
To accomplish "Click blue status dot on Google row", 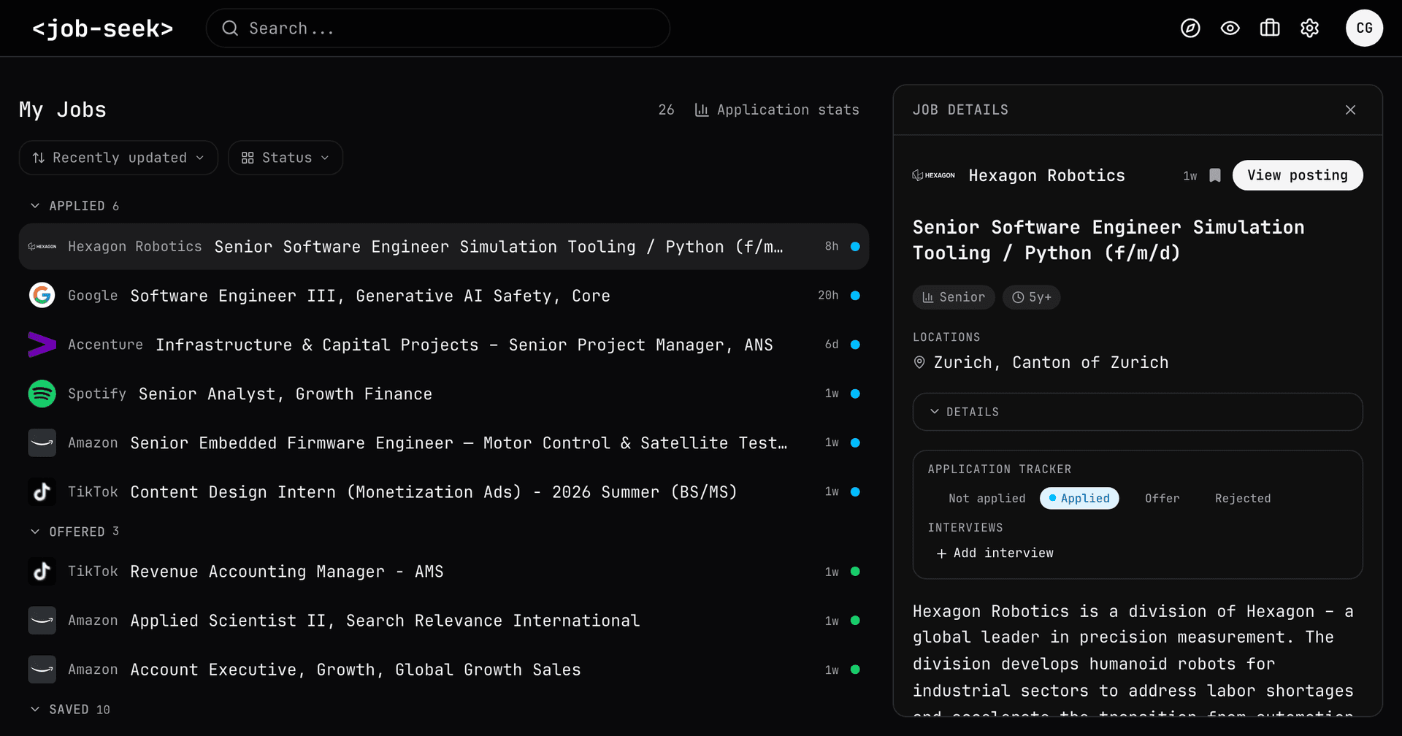I will pos(855,295).
